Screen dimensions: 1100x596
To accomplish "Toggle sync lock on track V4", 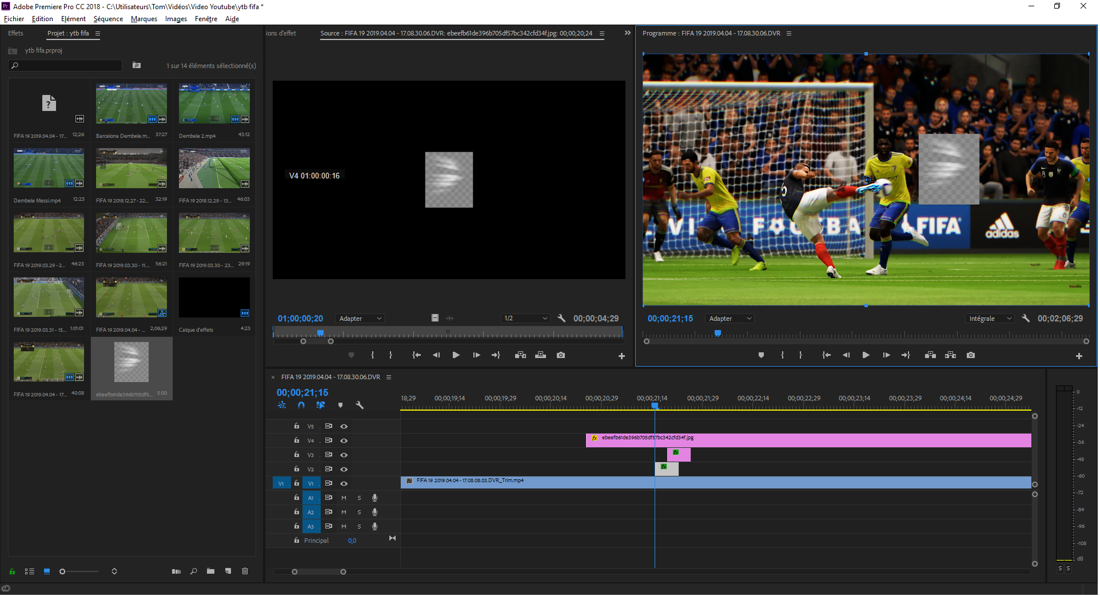I will (x=328, y=440).
